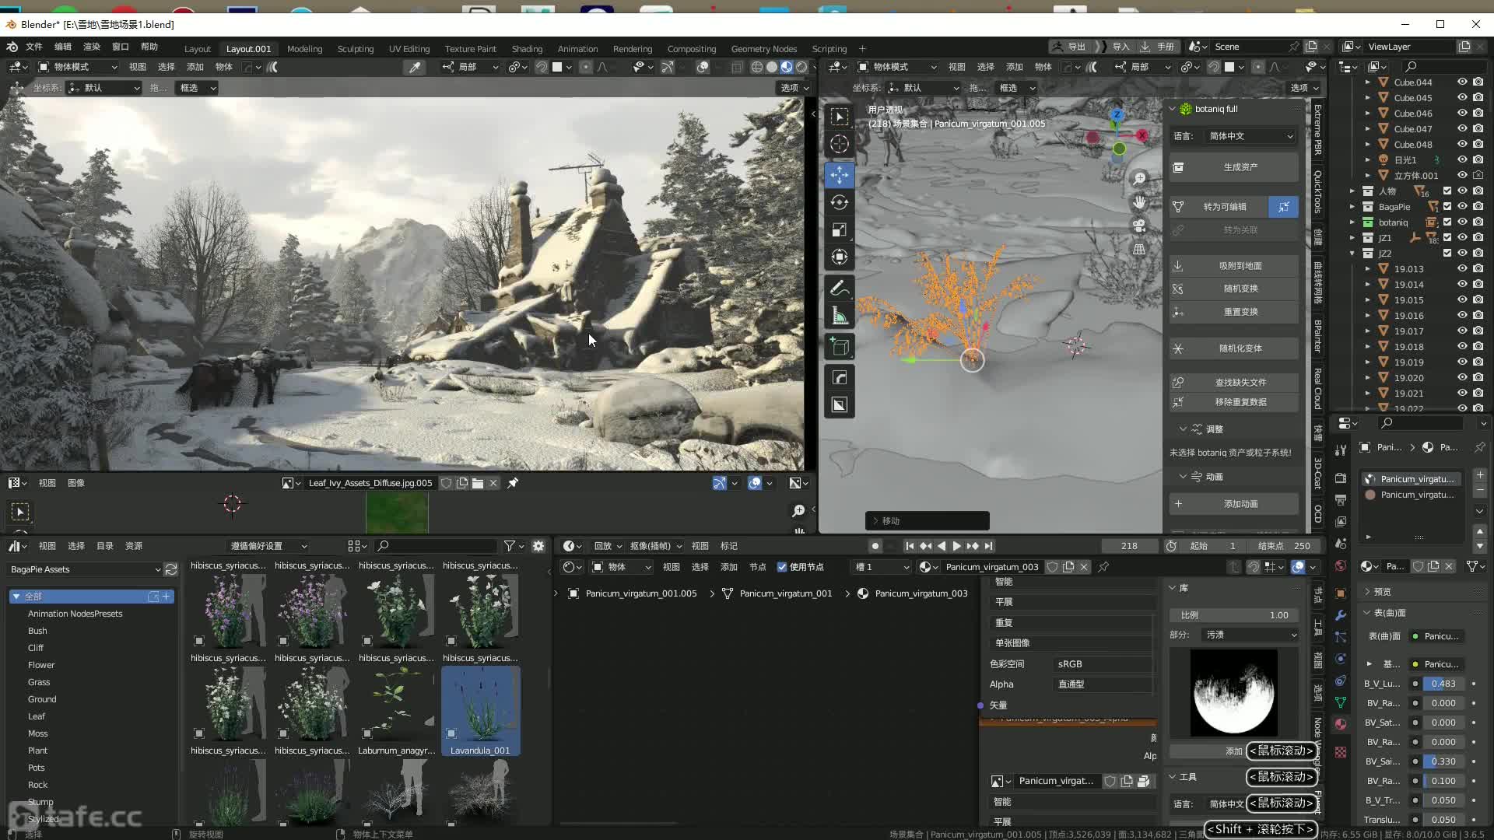This screenshot has width=1494, height=840.
Task: Toggle camera view gizmo in viewport
Action: [x=1139, y=226]
